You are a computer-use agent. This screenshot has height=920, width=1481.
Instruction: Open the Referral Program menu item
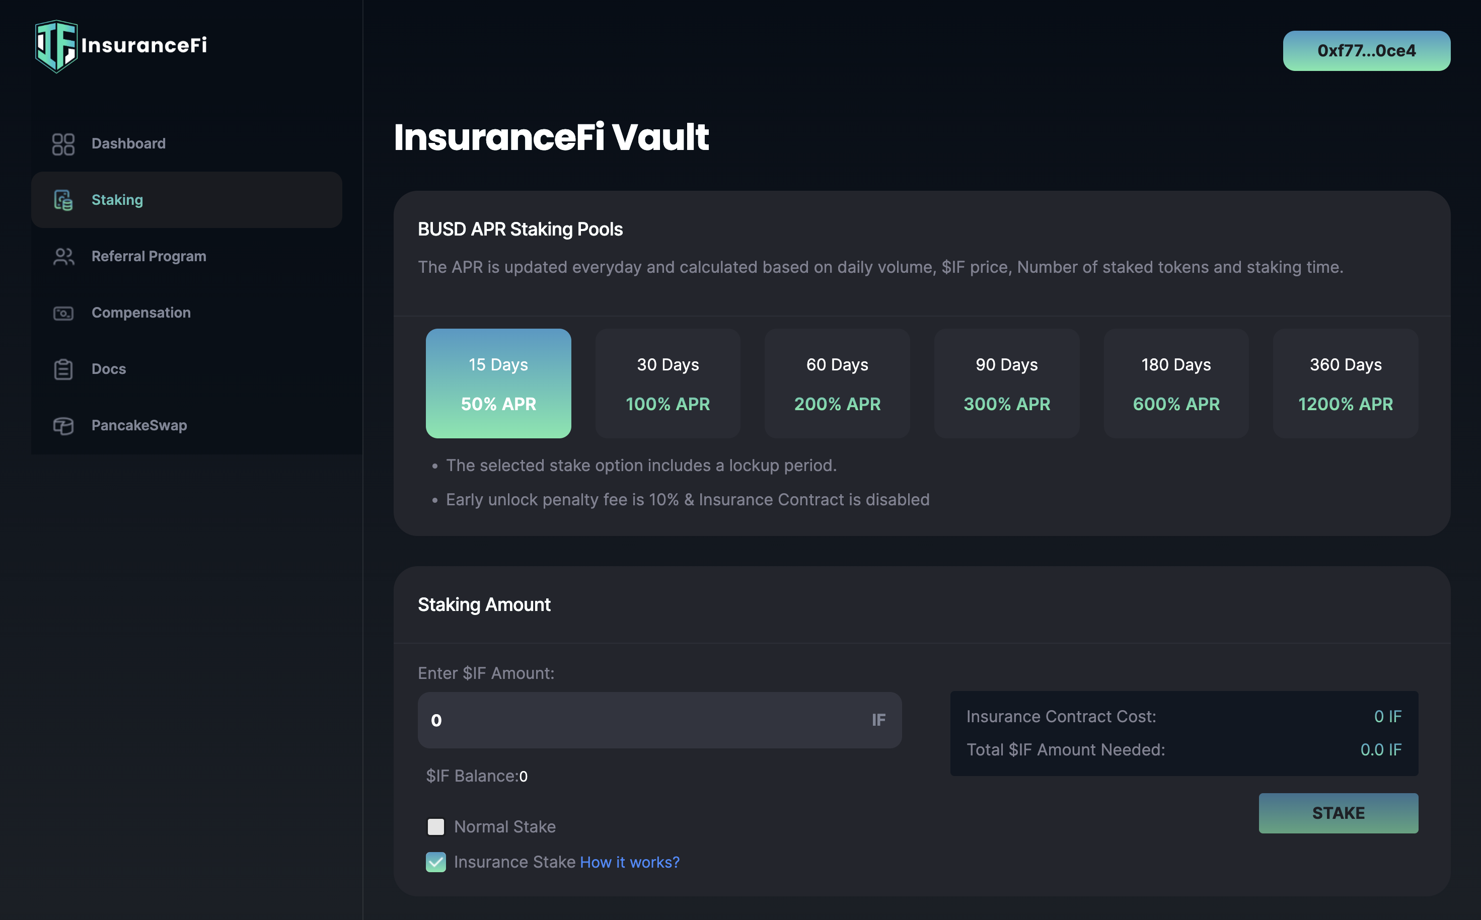click(149, 256)
